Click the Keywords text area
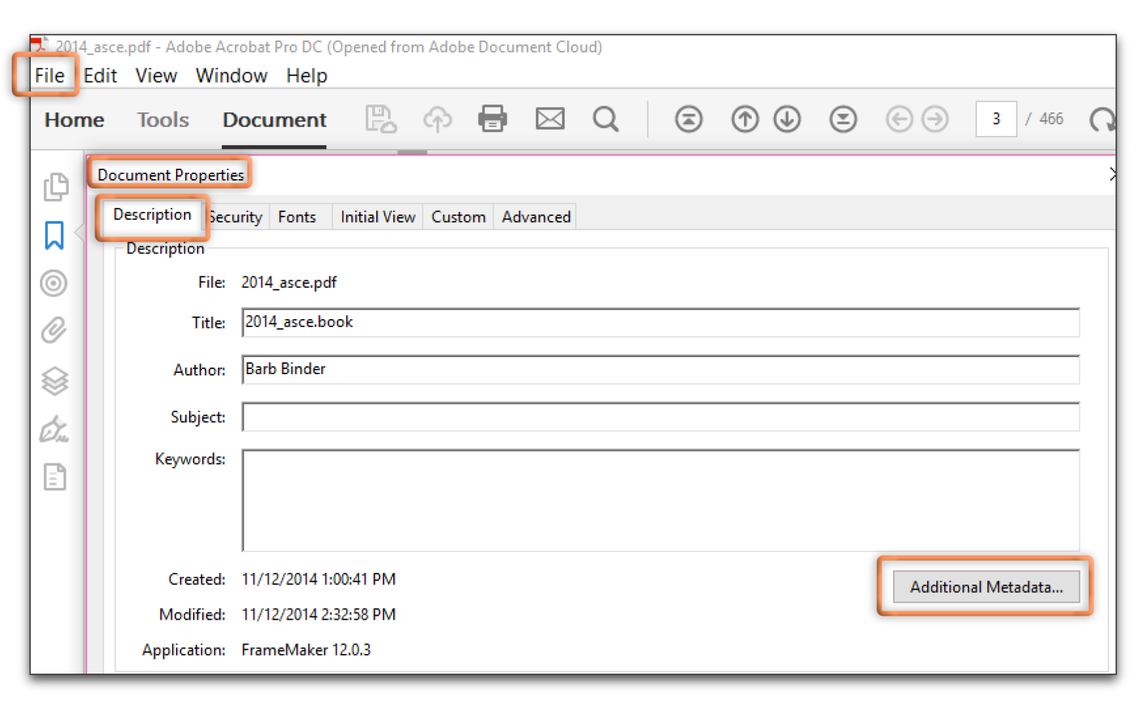This screenshot has width=1147, height=709. click(x=660, y=500)
